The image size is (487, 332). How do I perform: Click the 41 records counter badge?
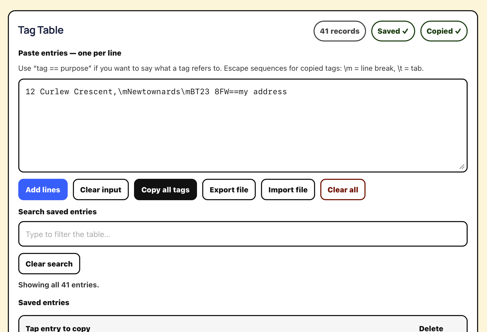(340, 31)
